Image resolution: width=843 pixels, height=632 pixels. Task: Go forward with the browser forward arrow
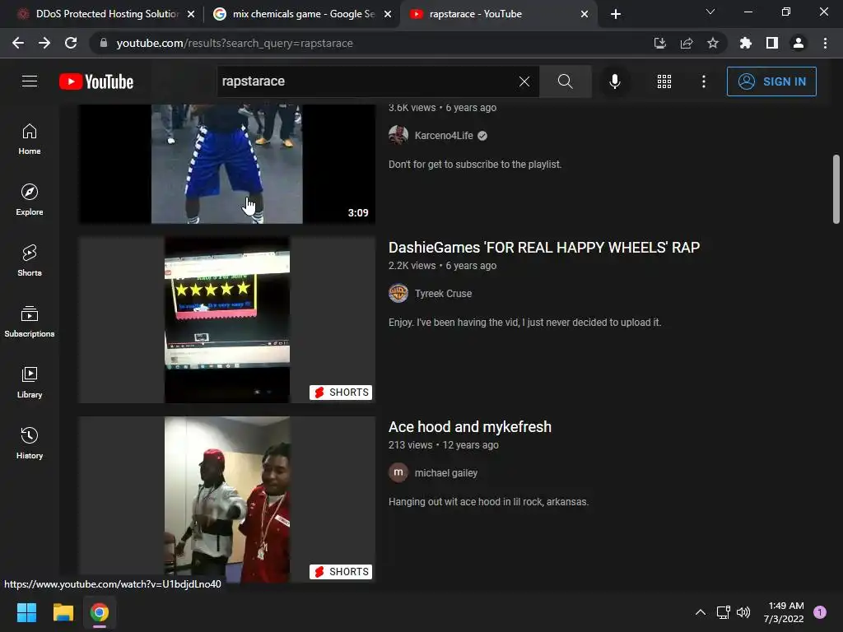44,43
